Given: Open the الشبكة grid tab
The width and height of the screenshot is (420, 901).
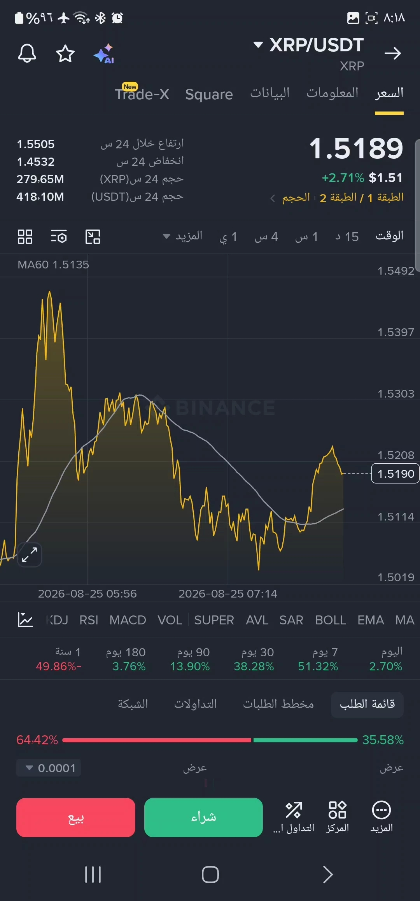Looking at the screenshot, I should (133, 704).
